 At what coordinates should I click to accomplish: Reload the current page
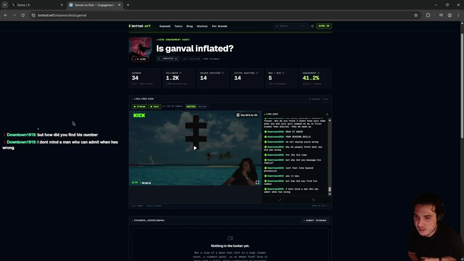(23, 15)
